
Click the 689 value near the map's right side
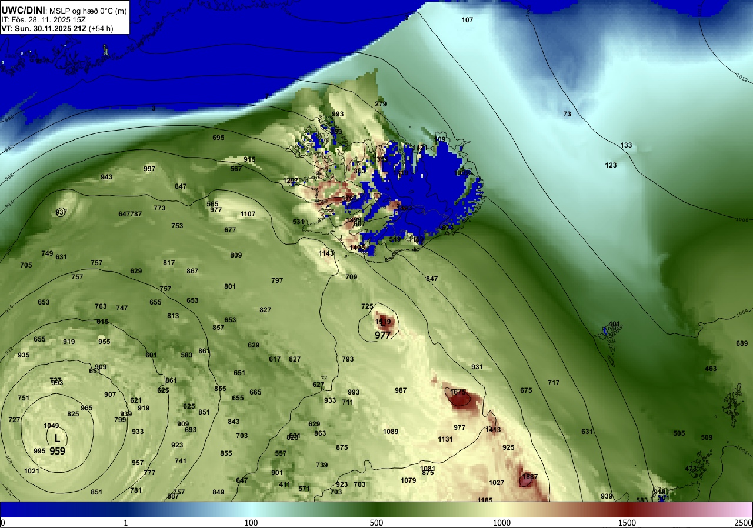[x=742, y=343]
